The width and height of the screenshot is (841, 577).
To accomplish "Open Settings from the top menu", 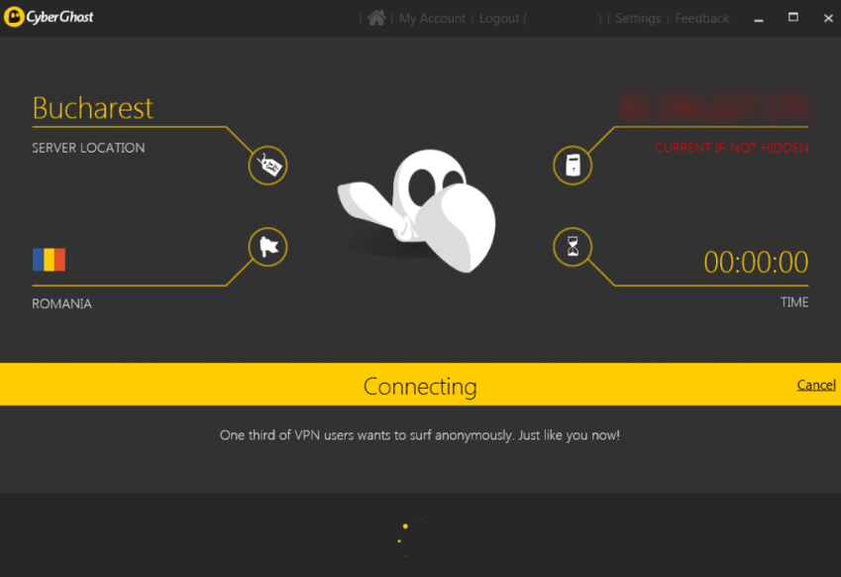I will [x=638, y=19].
